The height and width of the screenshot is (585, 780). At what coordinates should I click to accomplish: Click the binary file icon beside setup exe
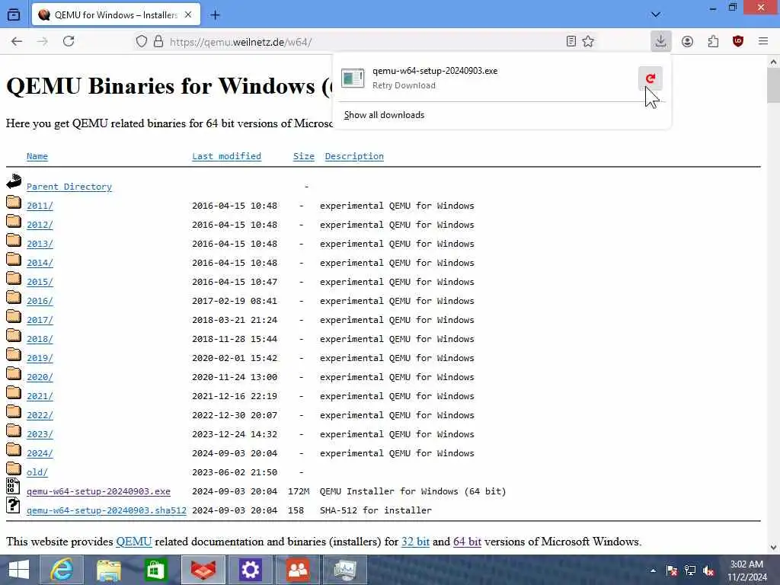(x=13, y=486)
